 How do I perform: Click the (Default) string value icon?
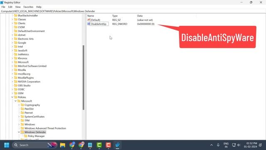click(89, 20)
